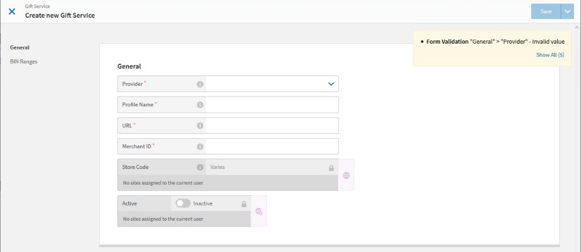Open the Store Code site globe icon
581x252 pixels.
(346, 175)
